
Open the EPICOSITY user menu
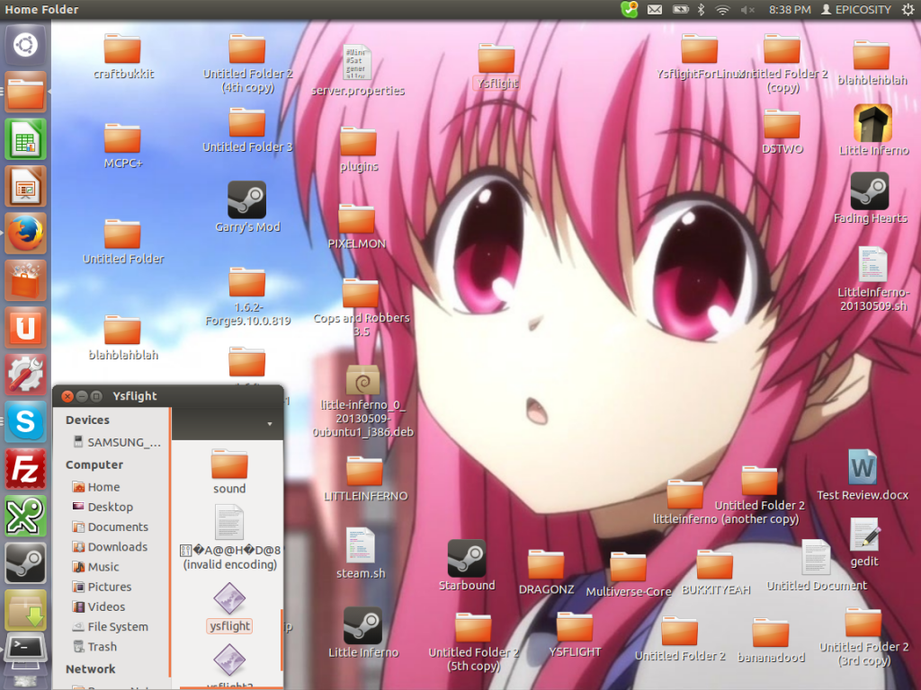click(x=856, y=9)
